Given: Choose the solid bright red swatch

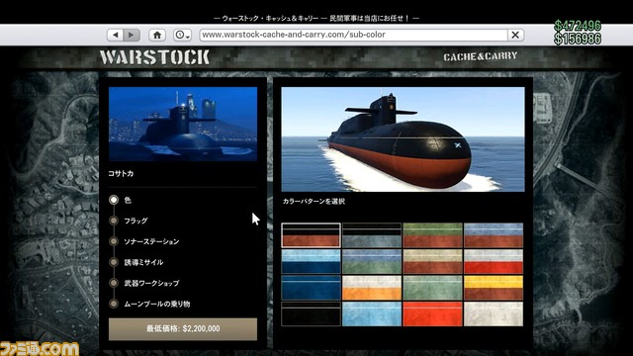Looking at the screenshot, I should click(432, 314).
